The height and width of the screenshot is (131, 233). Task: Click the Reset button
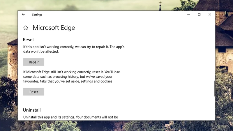(34, 92)
